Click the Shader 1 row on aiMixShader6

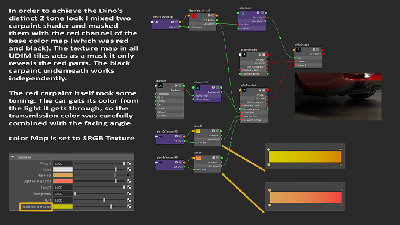tap(308, 62)
